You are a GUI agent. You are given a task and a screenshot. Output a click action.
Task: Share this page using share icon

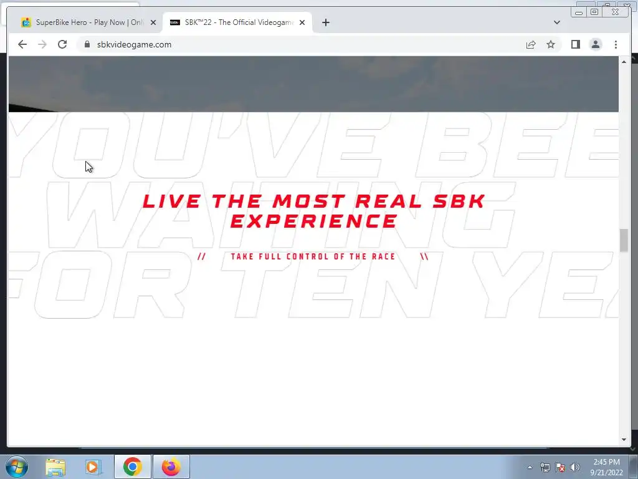tap(531, 44)
